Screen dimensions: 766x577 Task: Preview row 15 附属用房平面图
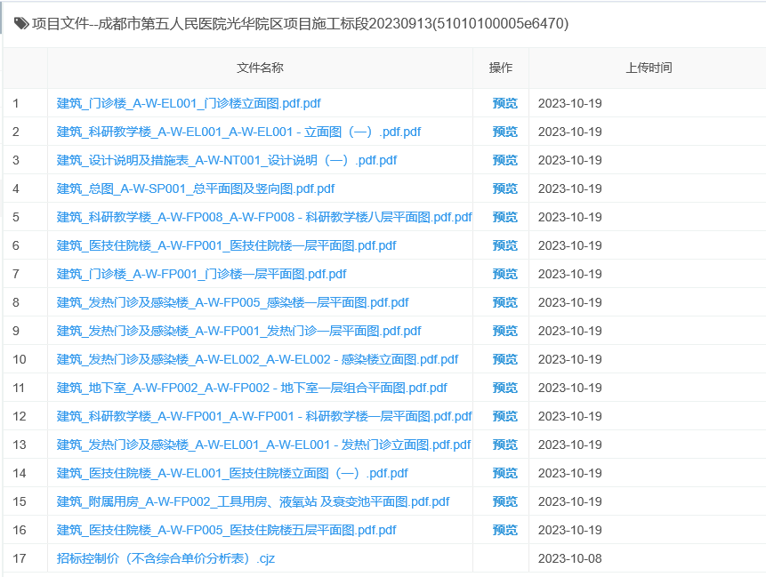504,501
